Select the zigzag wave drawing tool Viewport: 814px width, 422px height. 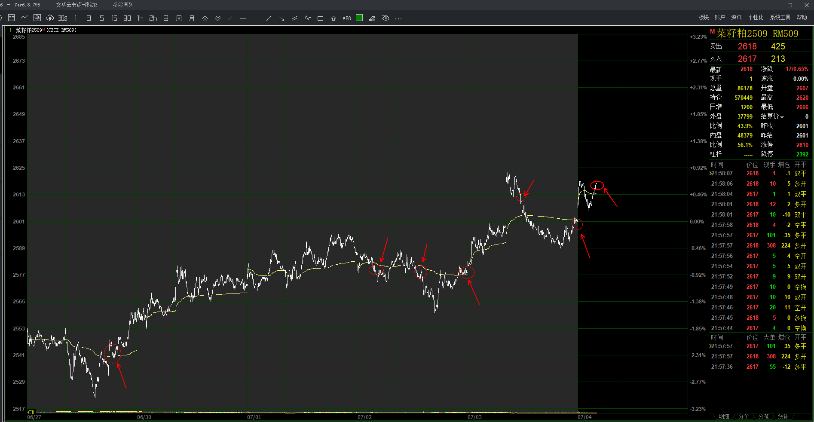pos(308,18)
